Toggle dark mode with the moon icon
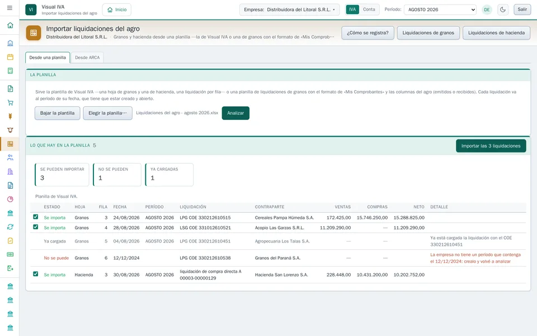 [x=503, y=10]
